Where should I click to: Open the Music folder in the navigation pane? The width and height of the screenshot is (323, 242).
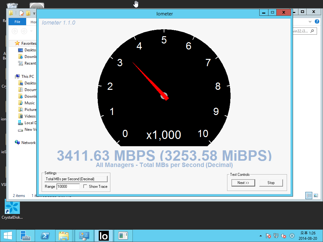pos(26,103)
